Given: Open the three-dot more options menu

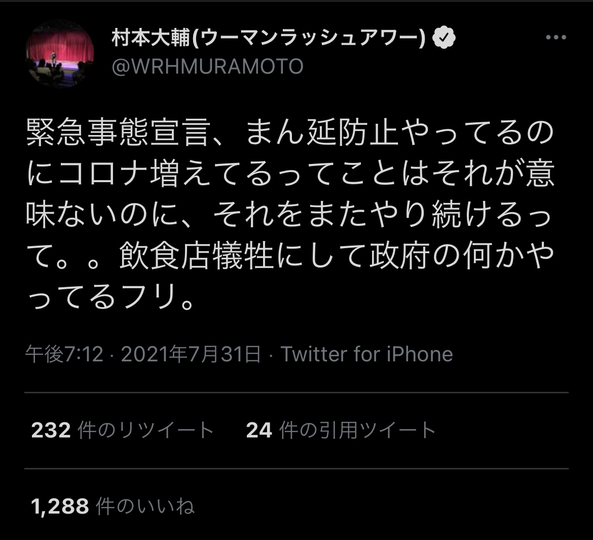Looking at the screenshot, I should coord(555,39).
